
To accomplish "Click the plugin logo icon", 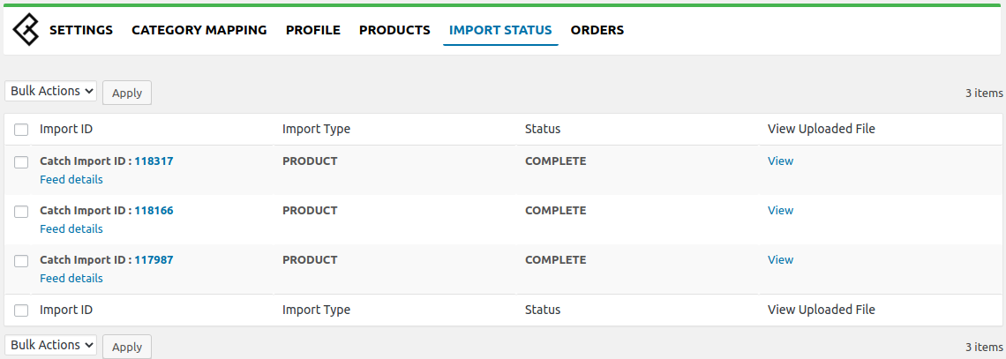I will click(x=26, y=30).
